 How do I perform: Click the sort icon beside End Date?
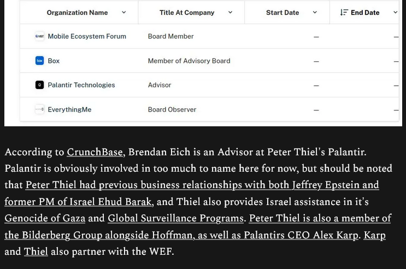[x=344, y=13]
